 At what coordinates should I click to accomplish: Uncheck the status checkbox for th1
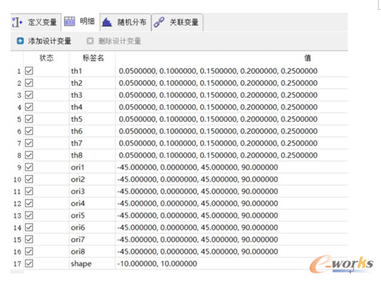point(29,71)
